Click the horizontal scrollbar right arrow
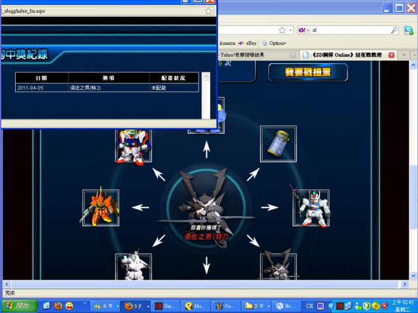This screenshot has height=313, width=418. click(405, 284)
